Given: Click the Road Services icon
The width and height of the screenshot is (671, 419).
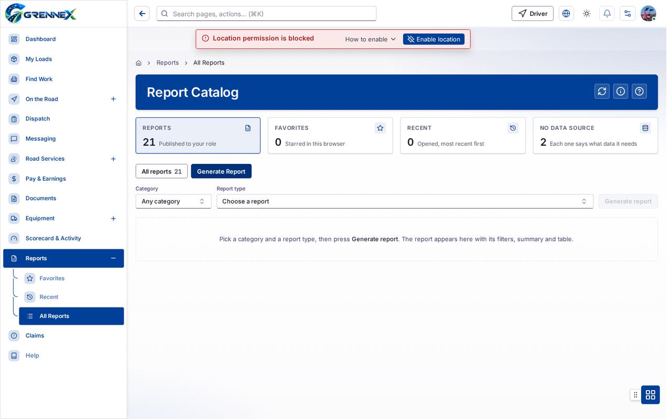Looking at the screenshot, I should coord(14,159).
